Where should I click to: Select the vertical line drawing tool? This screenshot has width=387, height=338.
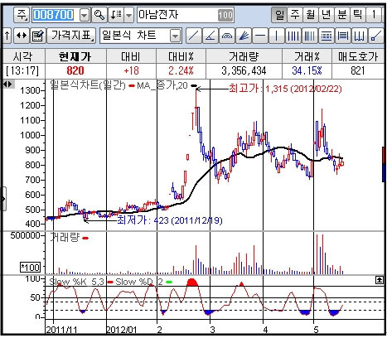[x=276, y=36]
